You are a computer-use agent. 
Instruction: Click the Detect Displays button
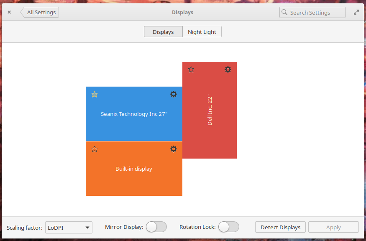pyautogui.click(x=280, y=227)
